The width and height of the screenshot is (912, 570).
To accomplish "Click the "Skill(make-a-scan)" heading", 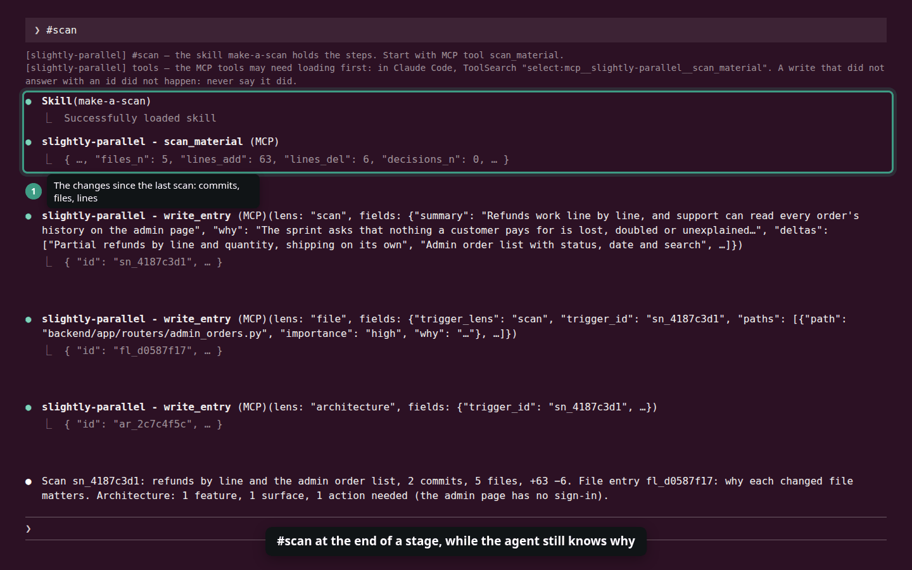I will tap(96, 101).
